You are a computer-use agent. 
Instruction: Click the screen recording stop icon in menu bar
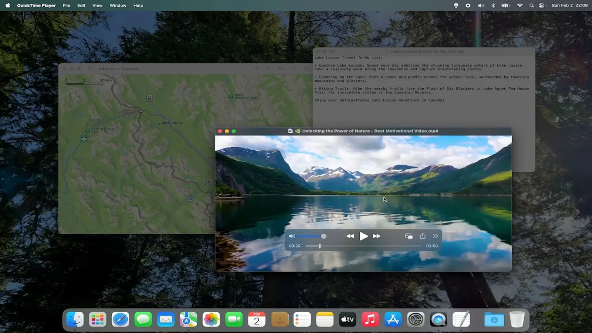468,5
